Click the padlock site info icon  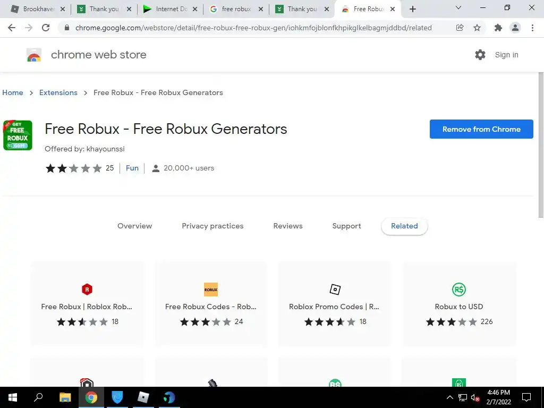pyautogui.click(x=67, y=28)
